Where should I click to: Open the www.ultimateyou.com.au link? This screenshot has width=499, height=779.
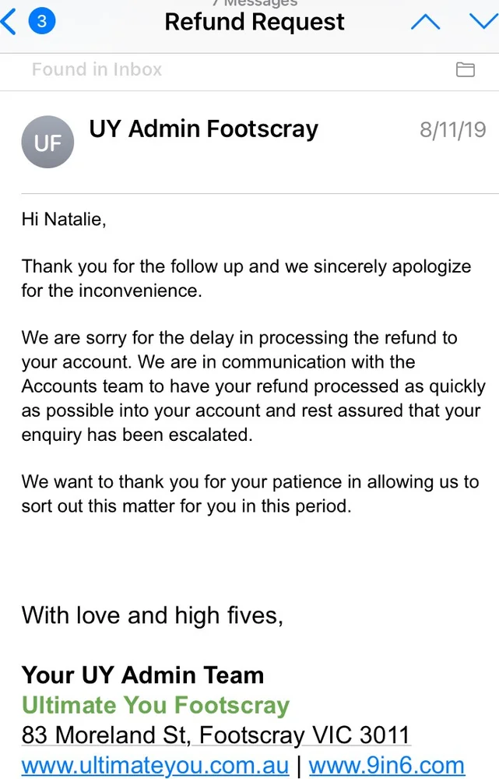click(155, 765)
